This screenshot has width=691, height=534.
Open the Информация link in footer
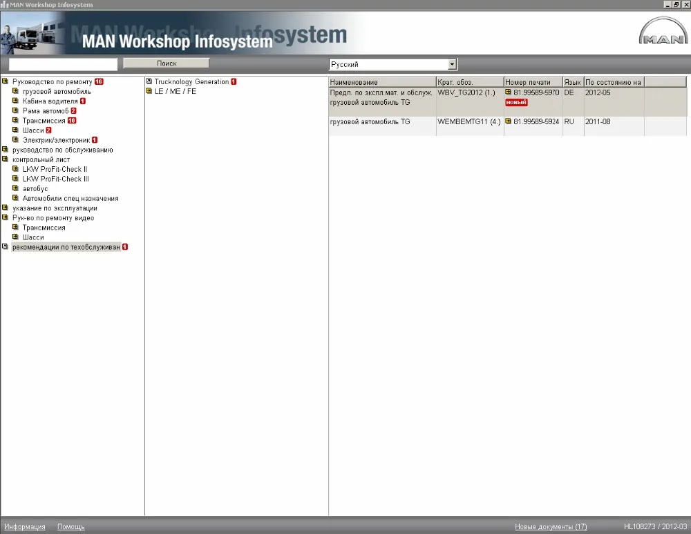(x=25, y=526)
